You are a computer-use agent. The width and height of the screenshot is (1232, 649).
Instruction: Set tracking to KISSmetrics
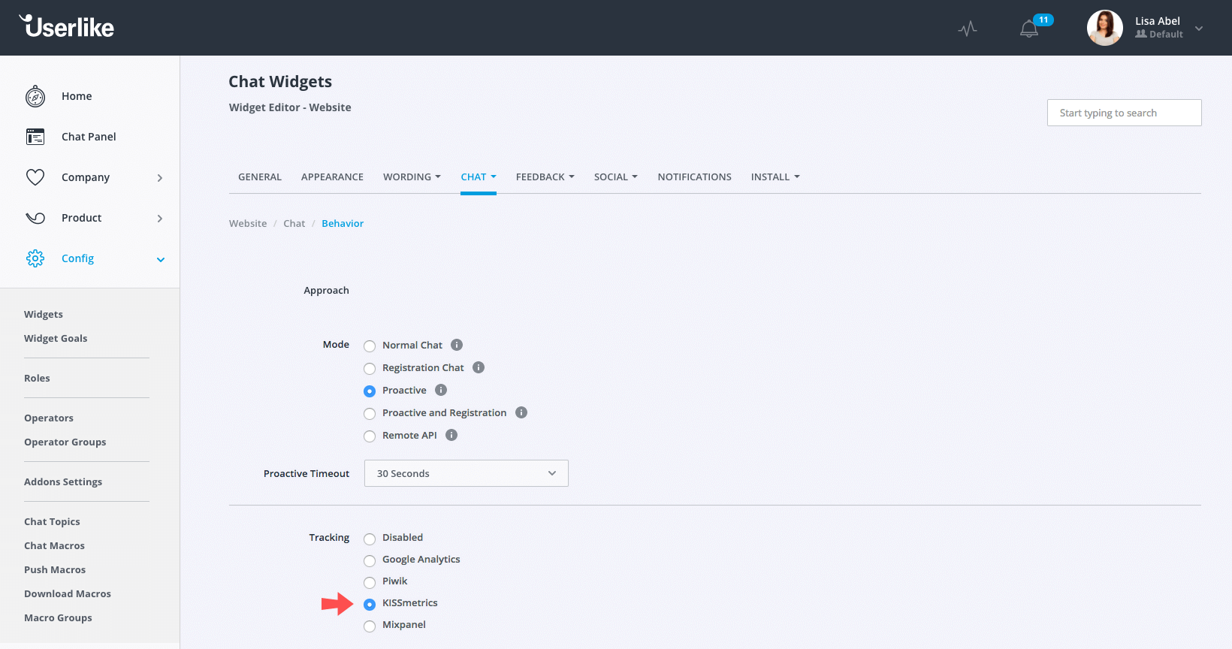370,604
